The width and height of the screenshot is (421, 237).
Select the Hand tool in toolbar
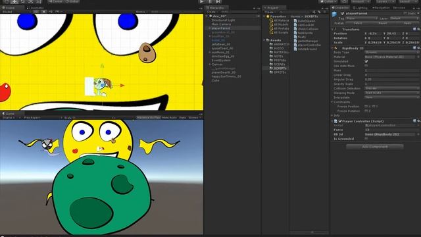tap(7, 1)
